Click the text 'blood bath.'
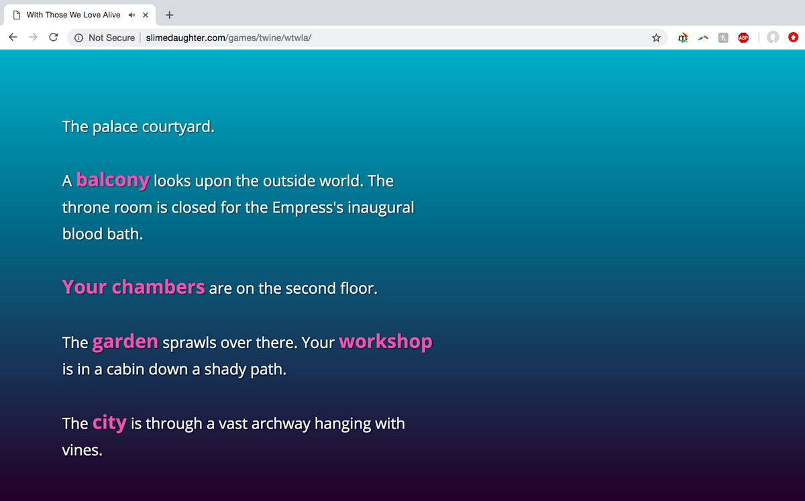The height and width of the screenshot is (501, 805). click(x=103, y=235)
